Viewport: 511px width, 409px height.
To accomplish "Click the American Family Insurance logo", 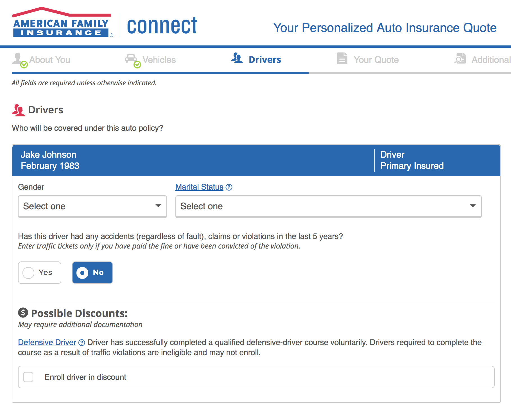I will [x=62, y=23].
